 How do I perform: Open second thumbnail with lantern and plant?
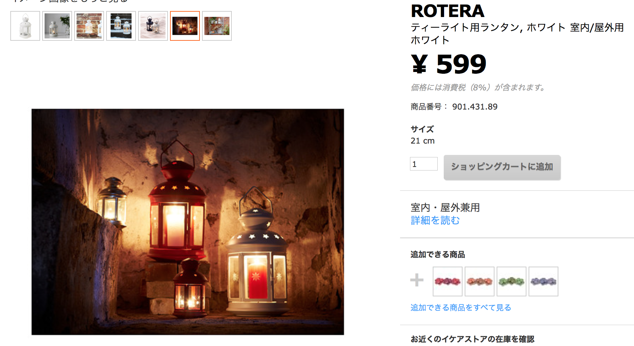click(57, 26)
